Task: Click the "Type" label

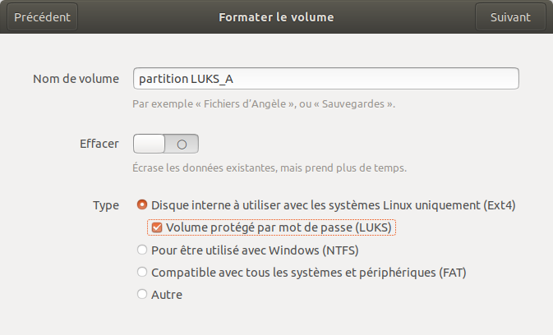Action: pos(106,204)
